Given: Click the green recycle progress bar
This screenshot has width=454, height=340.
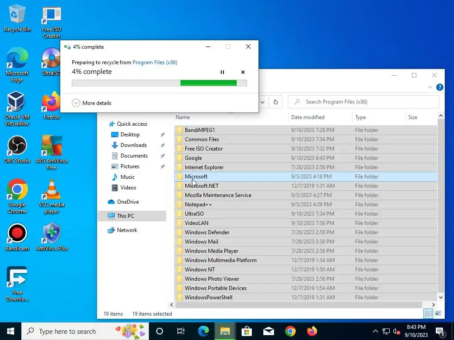Looking at the screenshot, I should (x=159, y=83).
